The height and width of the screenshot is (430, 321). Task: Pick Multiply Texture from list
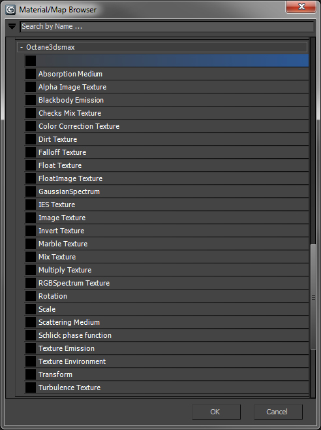166,270
